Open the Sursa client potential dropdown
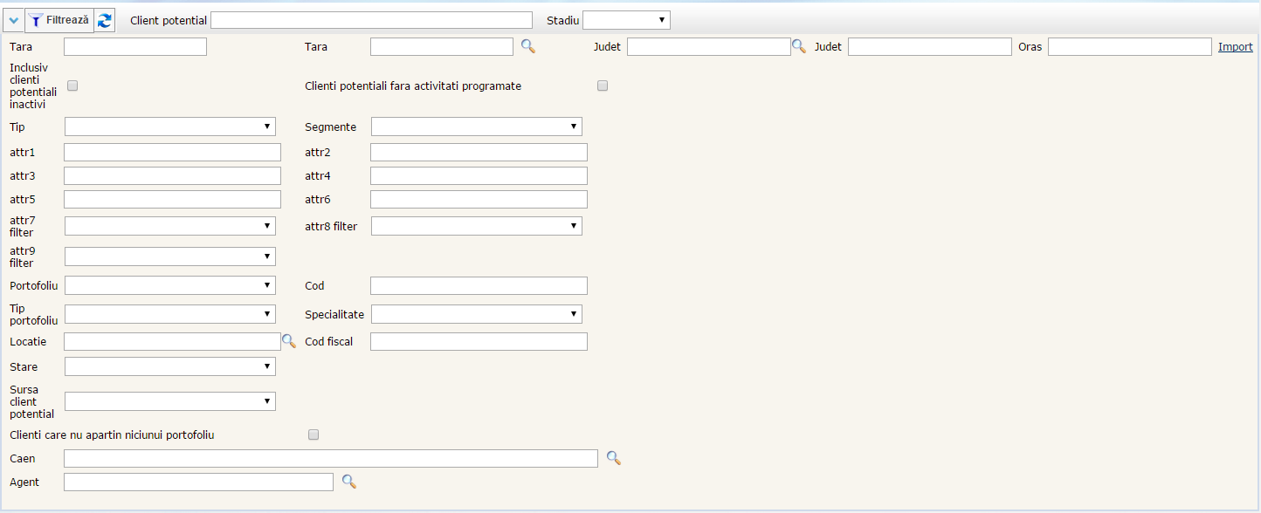Viewport: 1261px width, 513px height. coord(170,401)
